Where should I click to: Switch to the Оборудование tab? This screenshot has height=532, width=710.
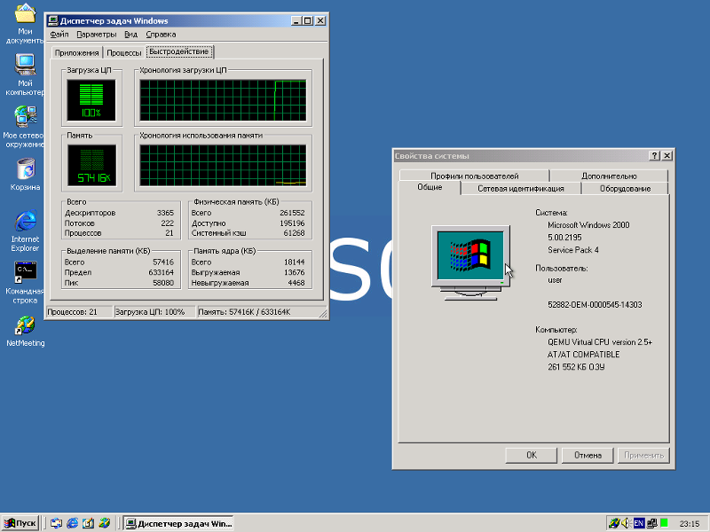625,189
